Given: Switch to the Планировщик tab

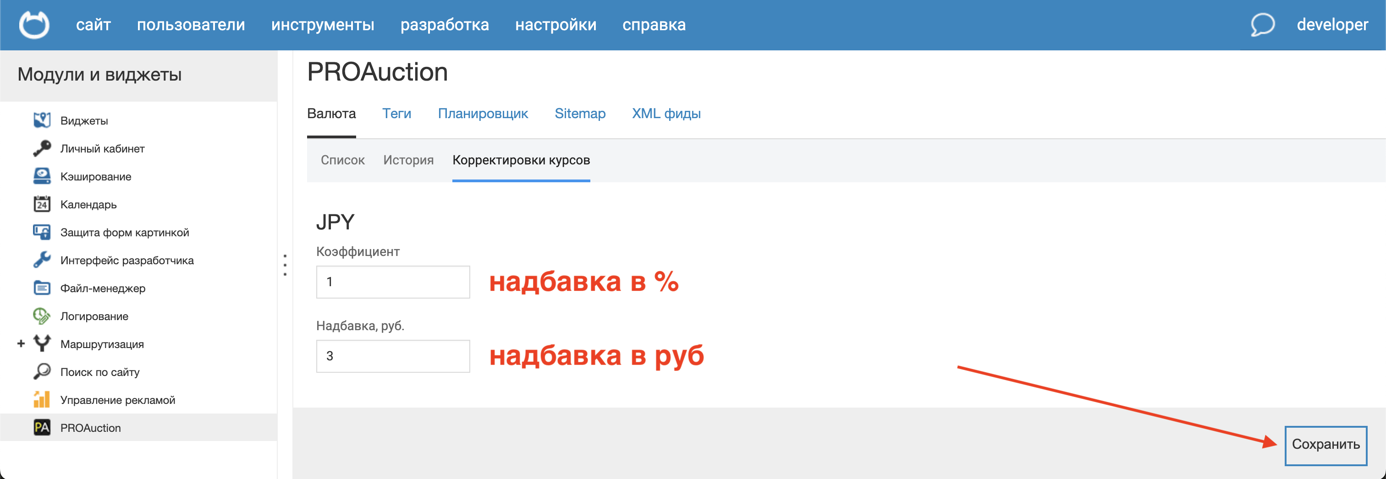Looking at the screenshot, I should tap(483, 114).
